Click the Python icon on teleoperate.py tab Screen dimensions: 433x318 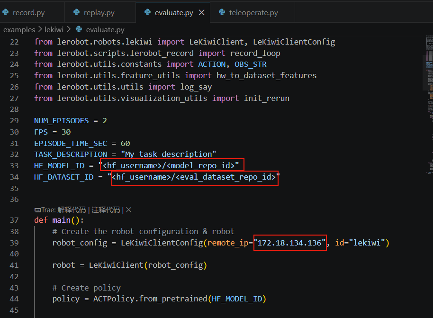pos(222,12)
